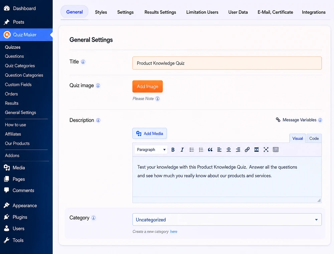Click the Media sidebar icon

tap(7, 168)
